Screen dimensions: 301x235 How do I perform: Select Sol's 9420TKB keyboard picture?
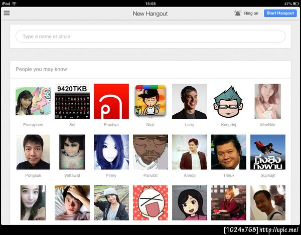(x=72, y=101)
